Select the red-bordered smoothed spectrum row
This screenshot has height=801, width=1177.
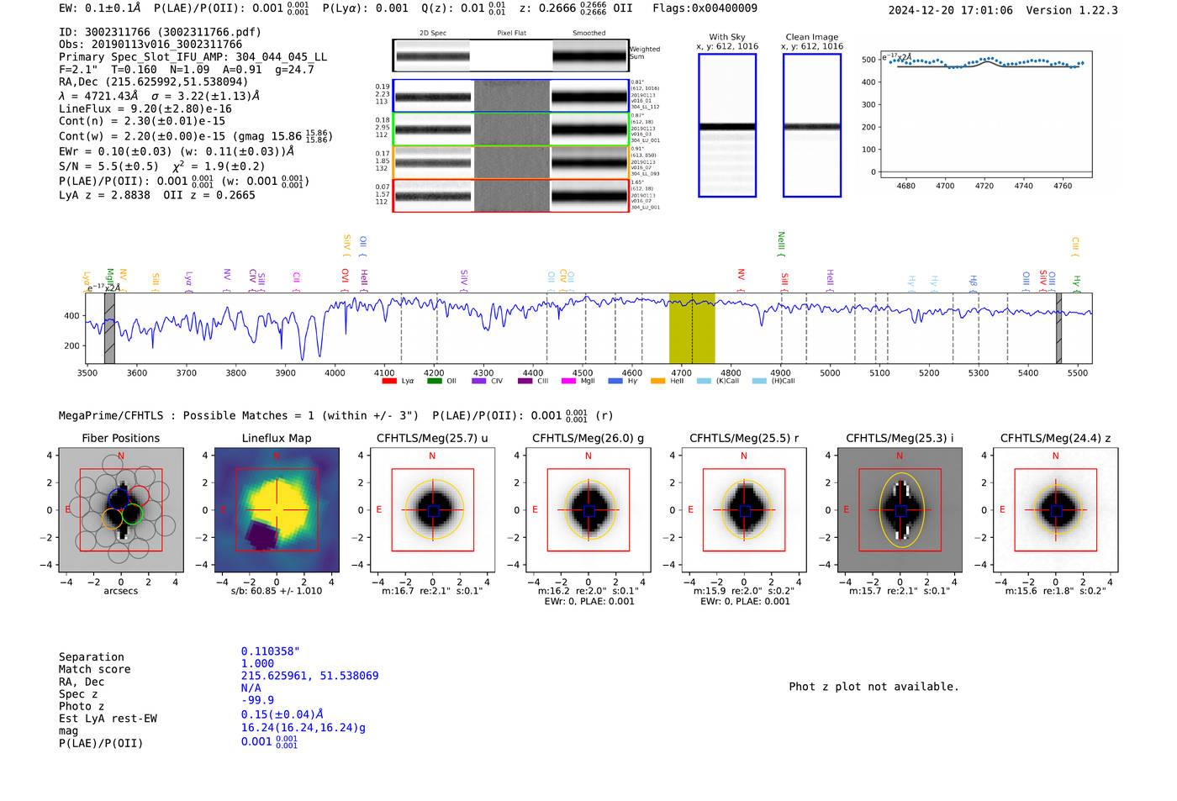[589, 196]
